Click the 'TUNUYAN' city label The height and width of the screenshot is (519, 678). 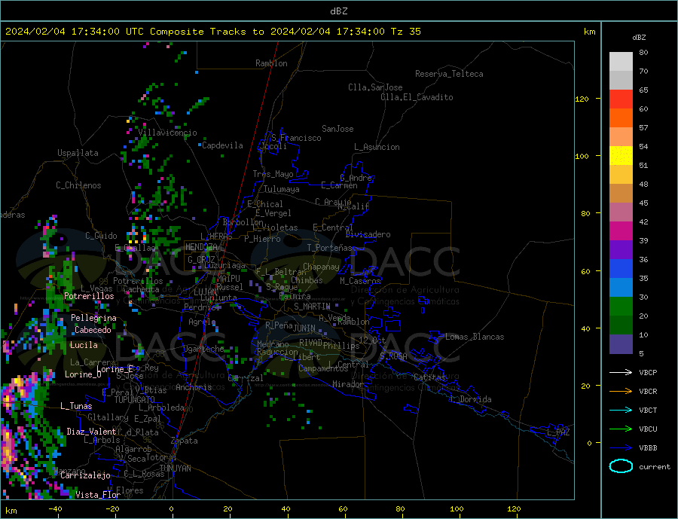click(175, 469)
